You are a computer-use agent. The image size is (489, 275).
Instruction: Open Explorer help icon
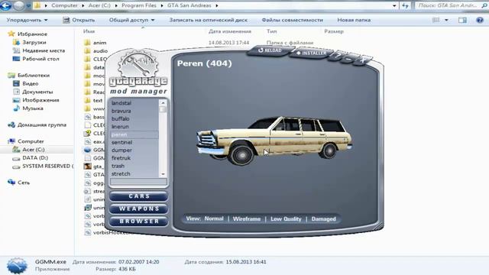pos(480,20)
